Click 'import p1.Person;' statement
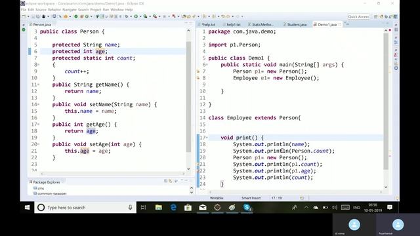 click(234, 45)
